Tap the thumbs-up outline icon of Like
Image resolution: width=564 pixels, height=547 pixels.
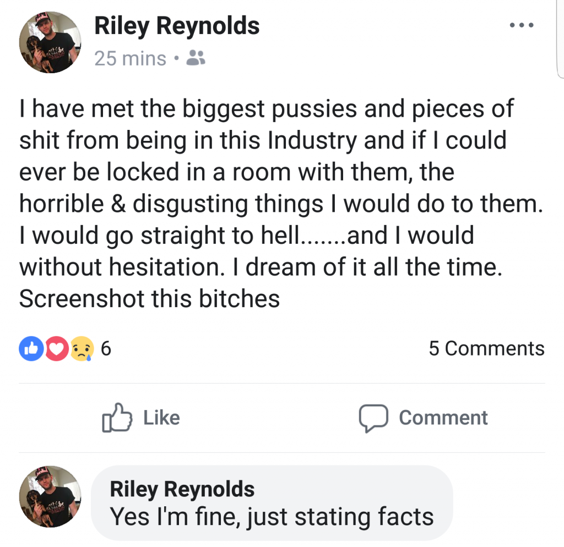pyautogui.click(x=117, y=418)
